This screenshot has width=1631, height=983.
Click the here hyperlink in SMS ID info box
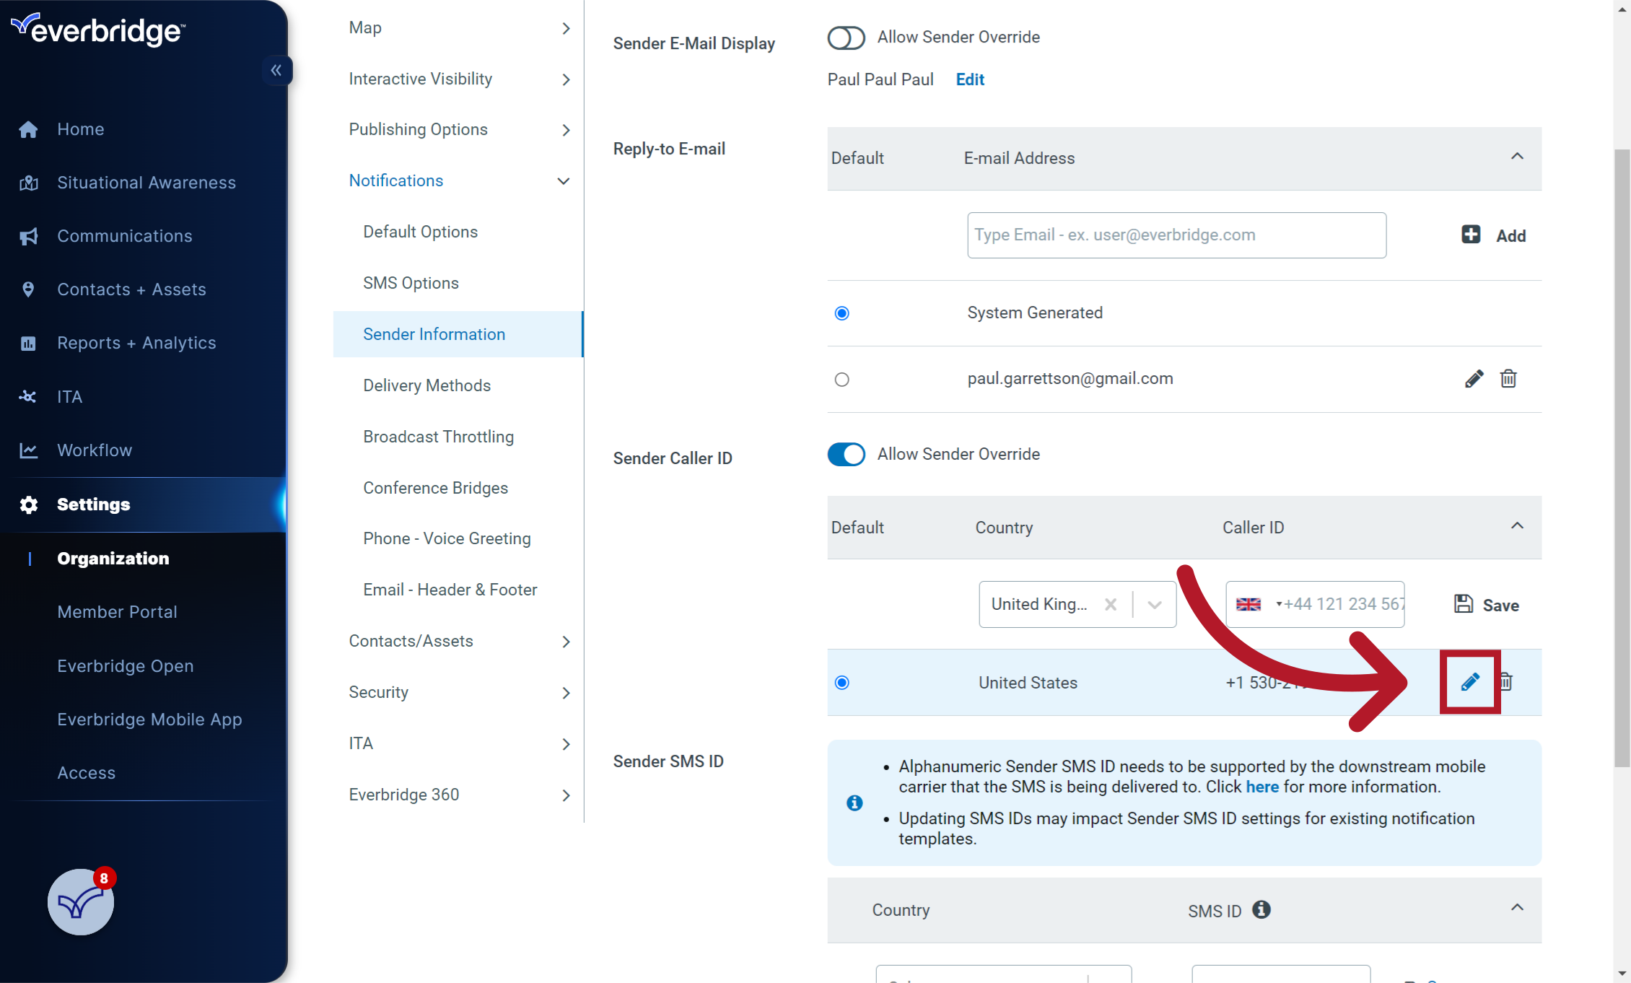coord(1263,787)
